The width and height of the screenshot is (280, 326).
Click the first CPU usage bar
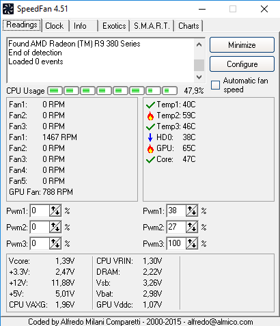pos(55,91)
